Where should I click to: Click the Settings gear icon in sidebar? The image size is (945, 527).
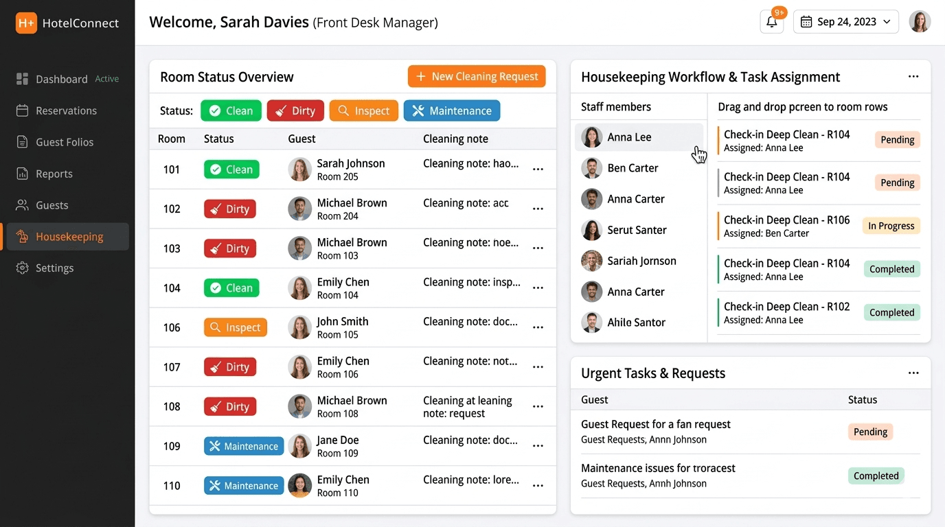point(23,268)
